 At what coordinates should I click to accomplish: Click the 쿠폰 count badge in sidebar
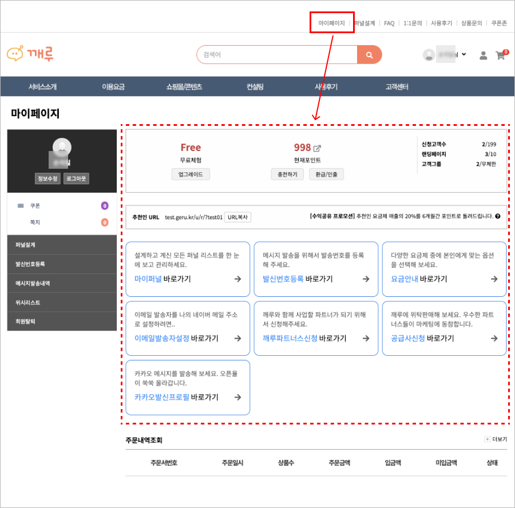point(105,206)
